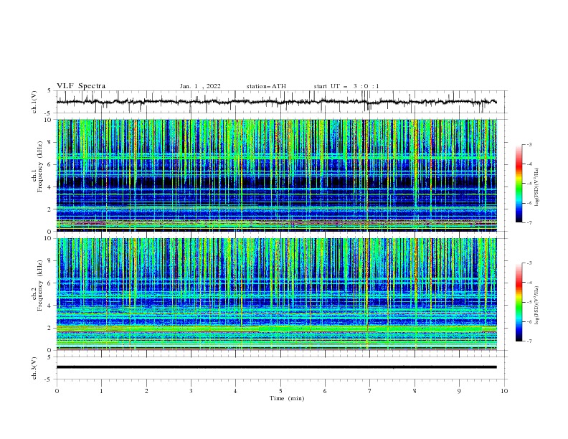
Task: Click the "-7" label on ch.1 color bar
Action: click(x=529, y=223)
